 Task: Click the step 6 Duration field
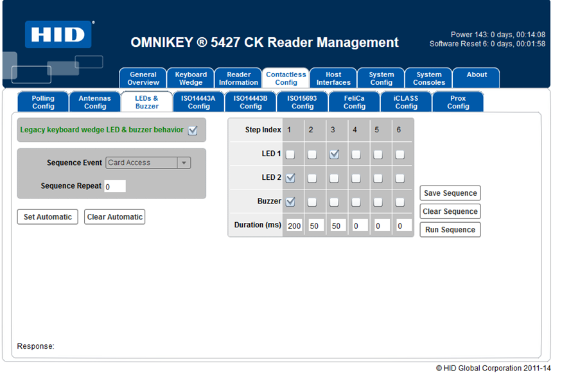403,225
